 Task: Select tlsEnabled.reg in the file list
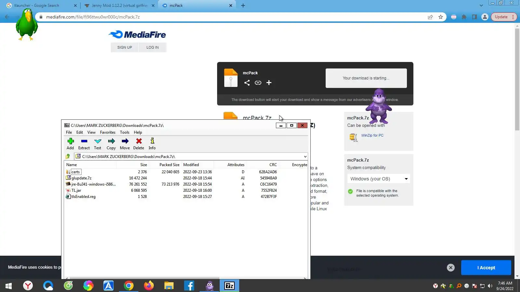coord(83,197)
